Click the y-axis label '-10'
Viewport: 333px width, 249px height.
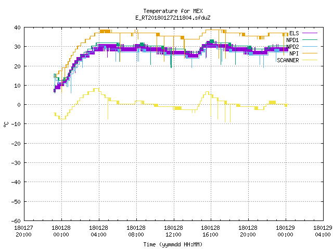point(16,124)
